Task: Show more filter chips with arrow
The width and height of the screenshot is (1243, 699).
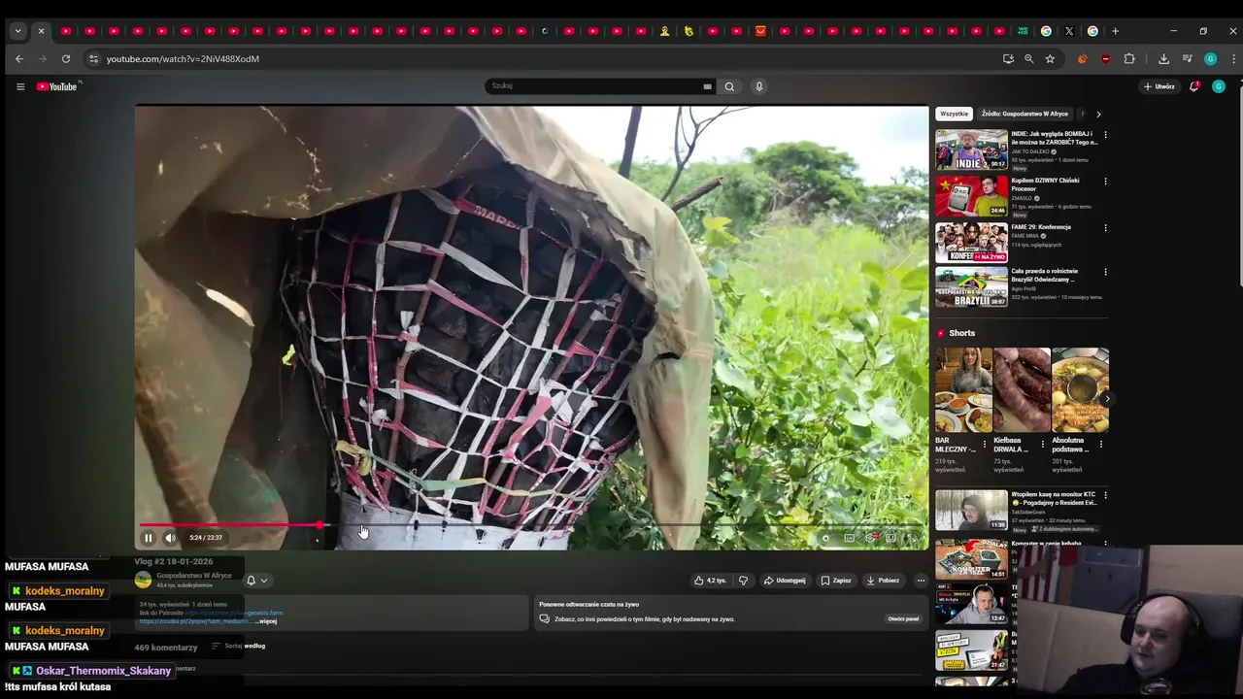Action: (x=1098, y=114)
